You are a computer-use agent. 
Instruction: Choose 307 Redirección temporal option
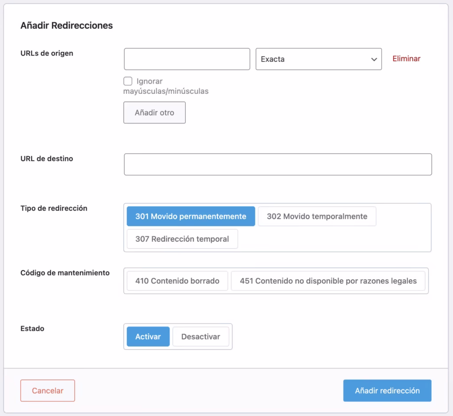pos(182,239)
